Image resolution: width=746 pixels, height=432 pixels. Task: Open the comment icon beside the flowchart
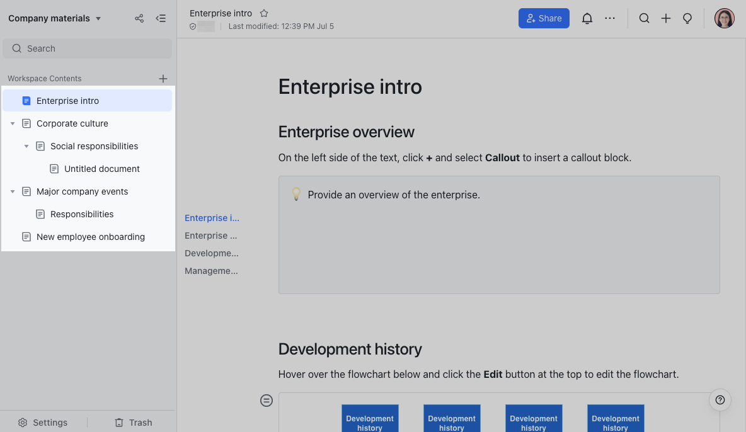(267, 401)
